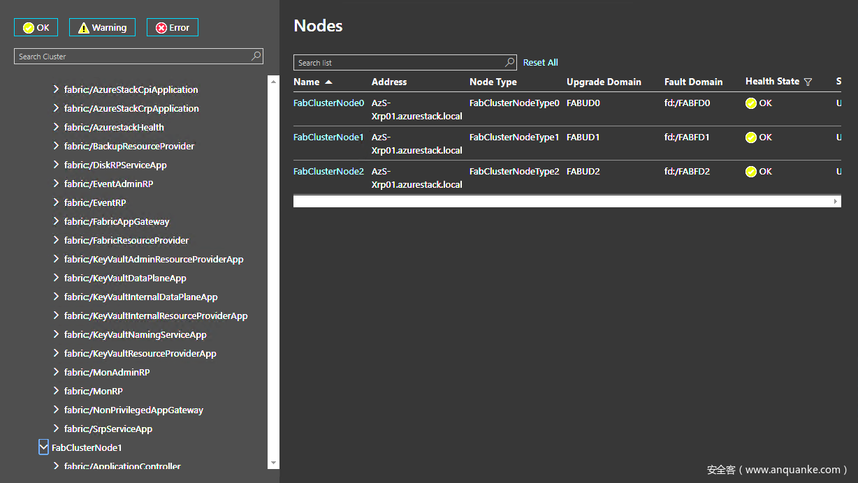
Task: Sort by the Upgrade Domain column header
Action: tap(604, 82)
